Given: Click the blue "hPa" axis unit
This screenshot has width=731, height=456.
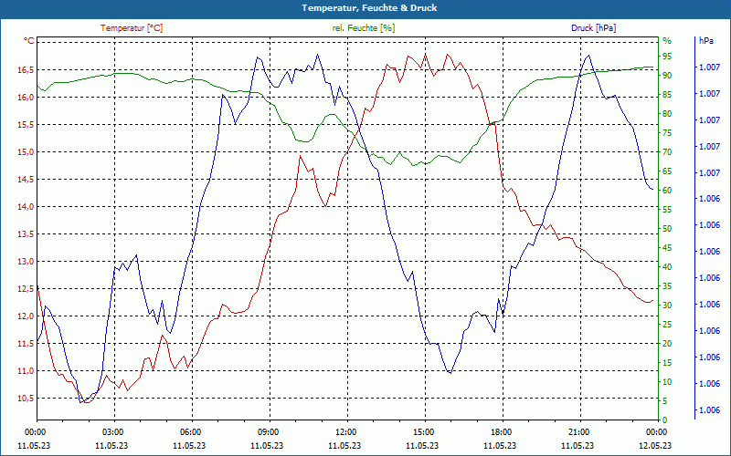Looking at the screenshot, I should click(x=706, y=41).
